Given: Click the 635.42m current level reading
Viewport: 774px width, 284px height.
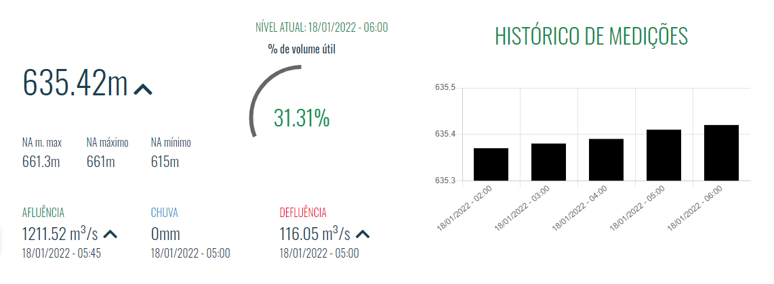Looking at the screenshot, I should point(75,84).
